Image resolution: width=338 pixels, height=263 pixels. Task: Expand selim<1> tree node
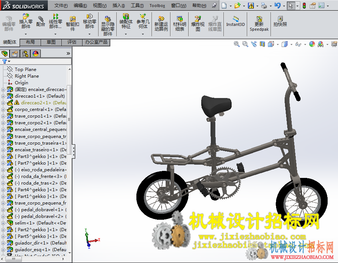click(x=3, y=223)
